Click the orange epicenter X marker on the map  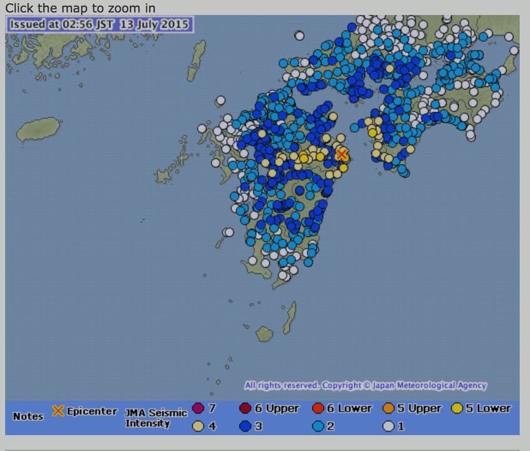click(341, 154)
